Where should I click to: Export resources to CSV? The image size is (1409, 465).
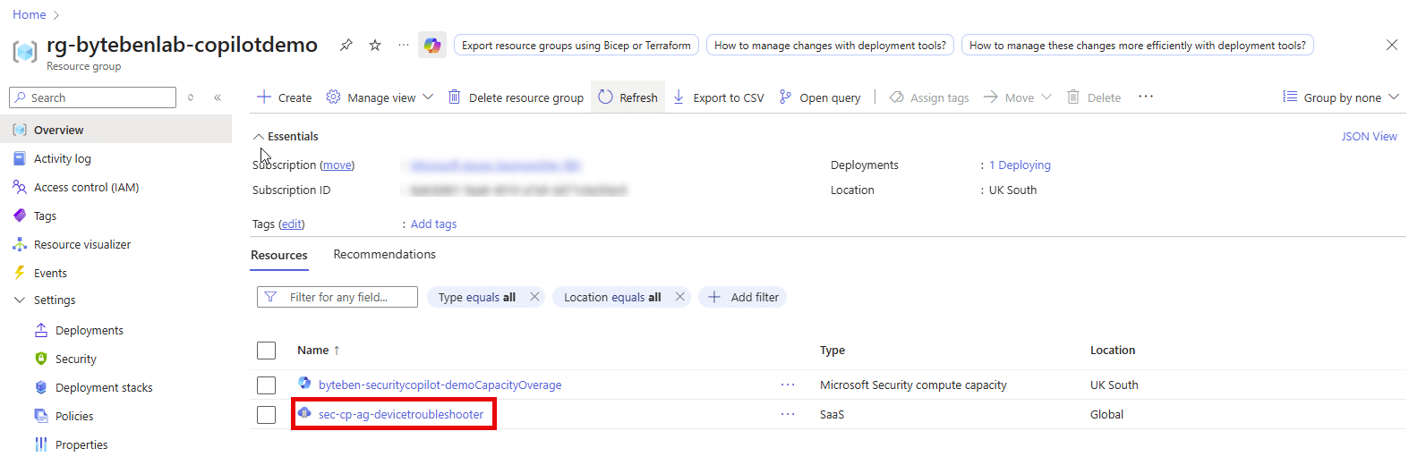[719, 97]
